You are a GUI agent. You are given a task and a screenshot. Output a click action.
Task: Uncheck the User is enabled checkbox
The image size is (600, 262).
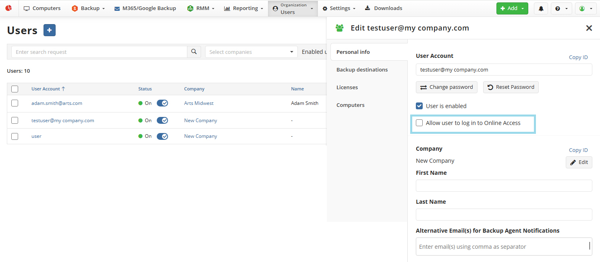419,106
